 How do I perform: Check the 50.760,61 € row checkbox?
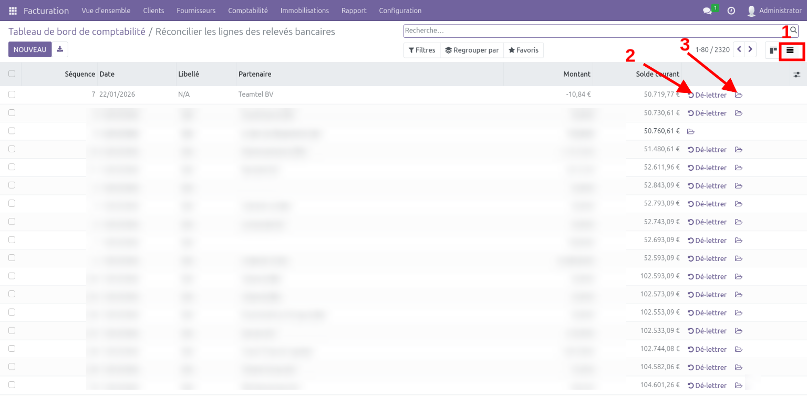(x=12, y=131)
